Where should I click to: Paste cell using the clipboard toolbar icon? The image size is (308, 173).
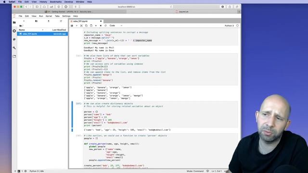tap(91, 25)
